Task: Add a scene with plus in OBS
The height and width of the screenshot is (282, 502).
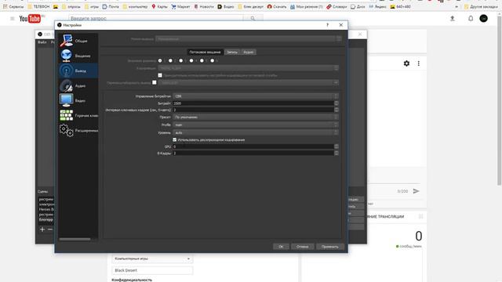Action: [42, 230]
